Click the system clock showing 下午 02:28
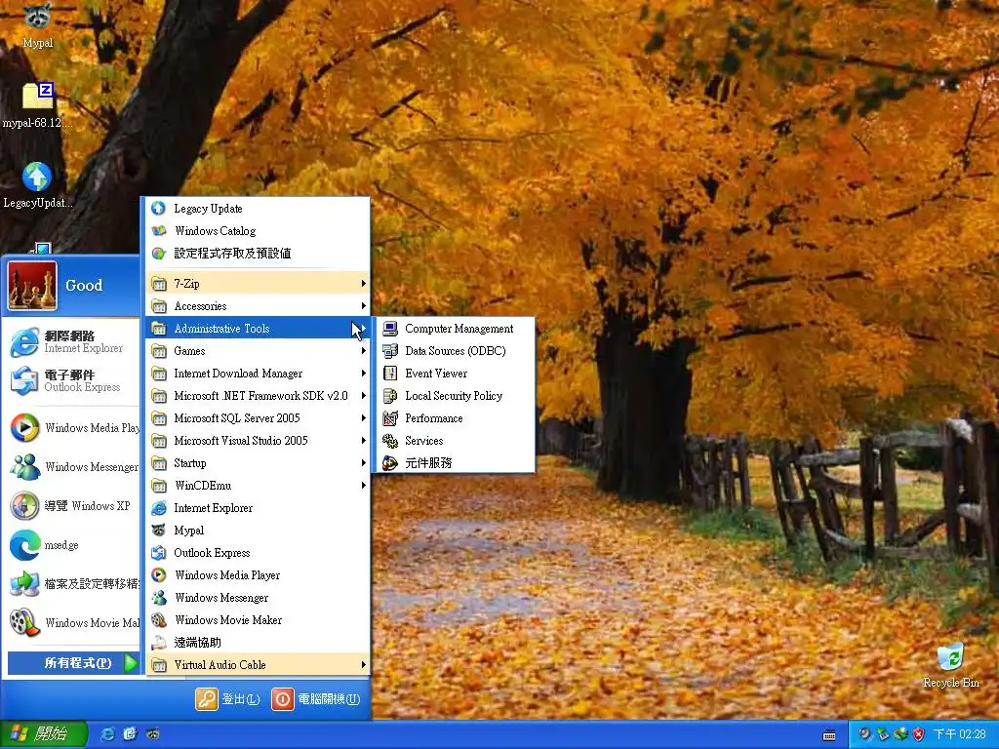This screenshot has height=749, width=999. coord(959,734)
